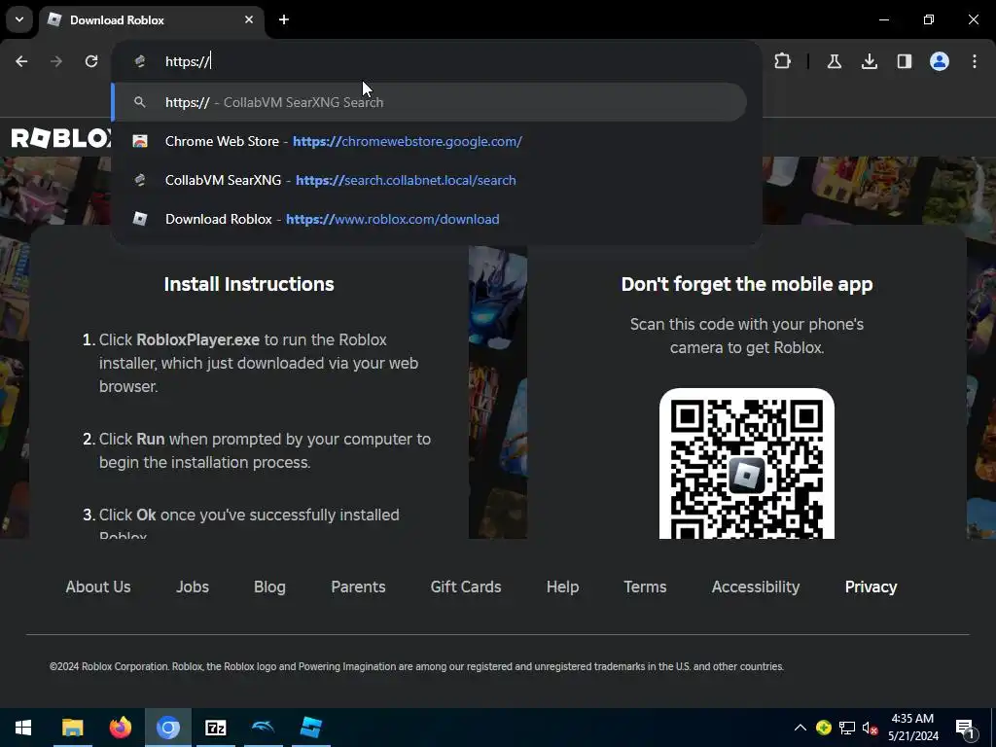Open the Parents footer link
This screenshot has height=747, width=996.
[358, 587]
